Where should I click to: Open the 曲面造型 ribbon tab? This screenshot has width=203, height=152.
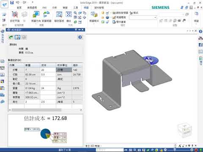pyautogui.click(x=32, y=8)
